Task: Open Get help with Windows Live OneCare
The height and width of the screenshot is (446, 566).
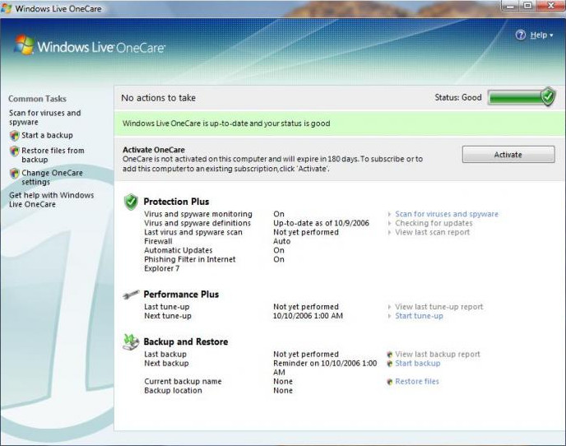Action: pos(51,200)
